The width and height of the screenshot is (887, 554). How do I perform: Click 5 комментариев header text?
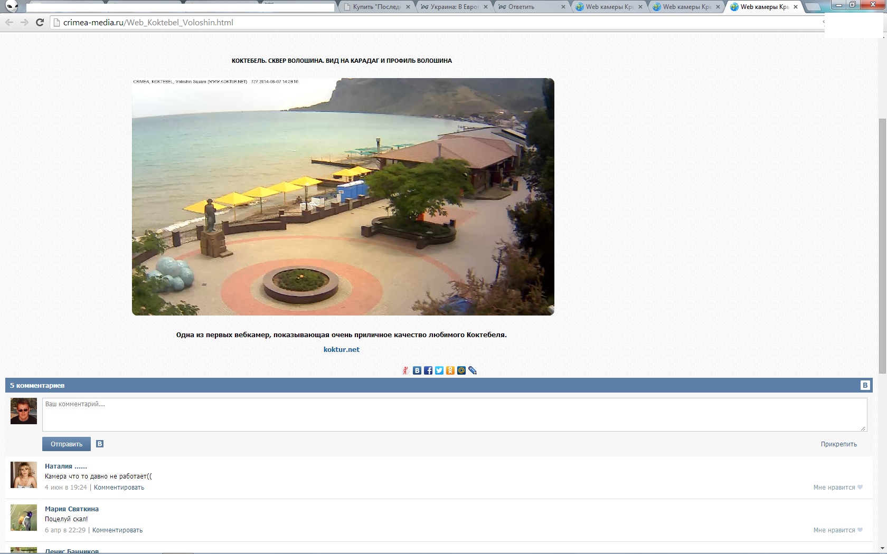tap(37, 385)
